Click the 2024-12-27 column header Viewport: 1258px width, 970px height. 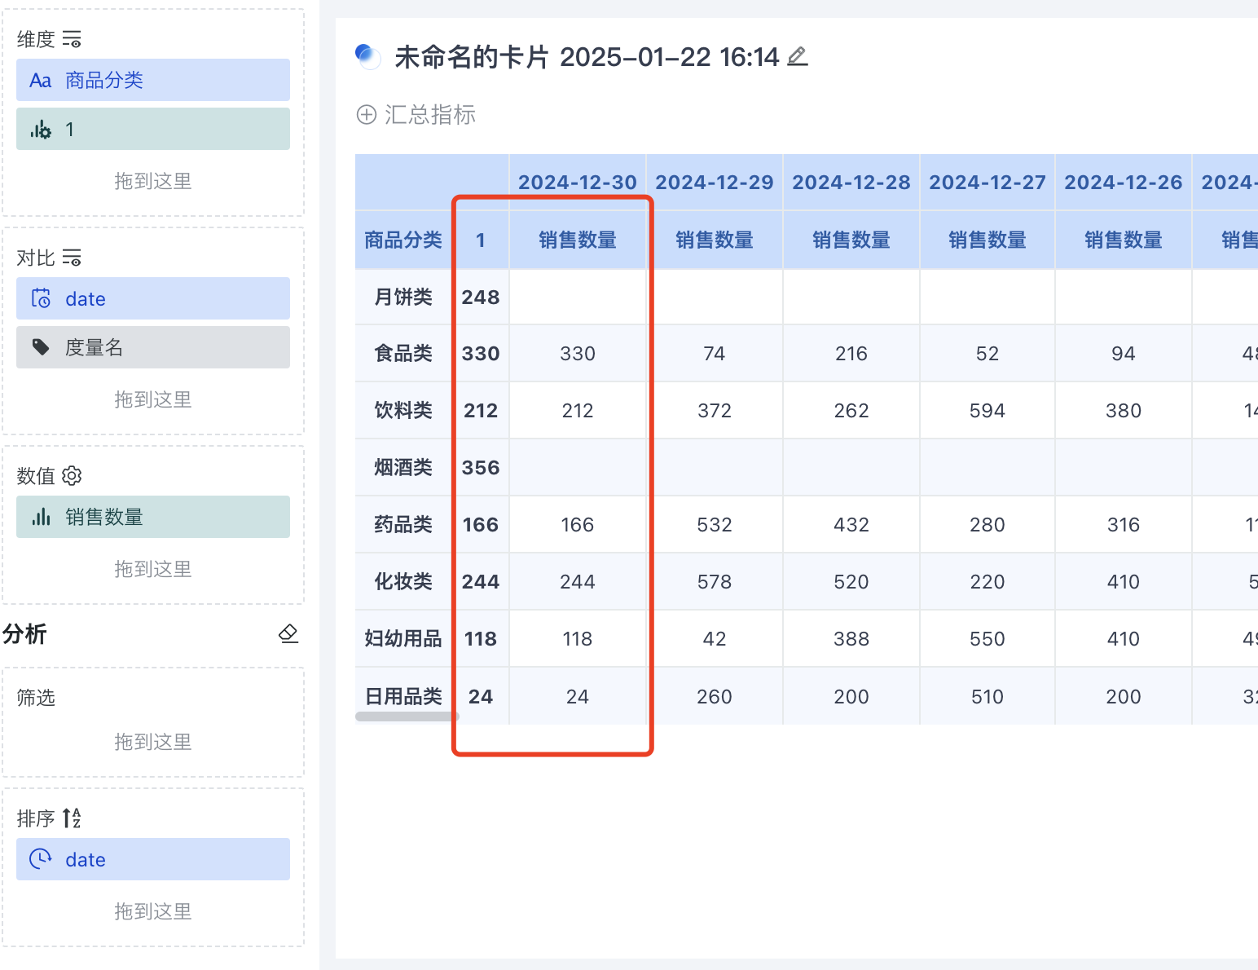click(x=987, y=182)
